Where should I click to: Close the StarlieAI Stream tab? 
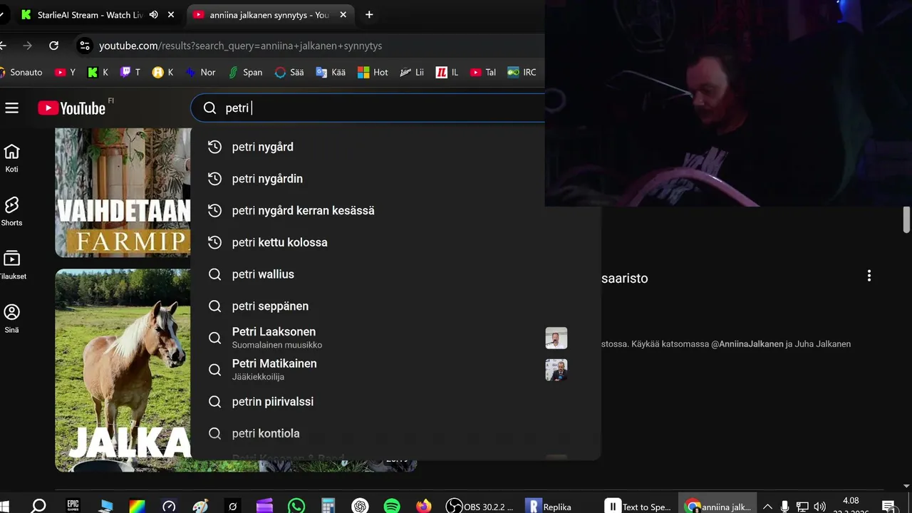pos(171,14)
